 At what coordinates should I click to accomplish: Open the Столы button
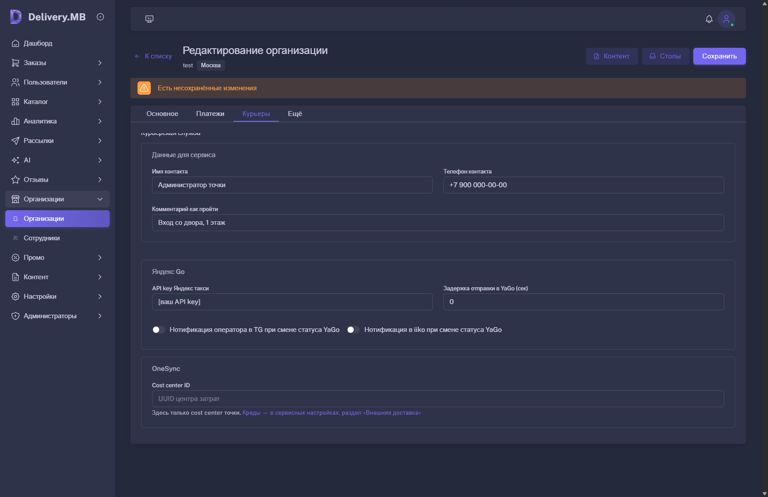[665, 56]
